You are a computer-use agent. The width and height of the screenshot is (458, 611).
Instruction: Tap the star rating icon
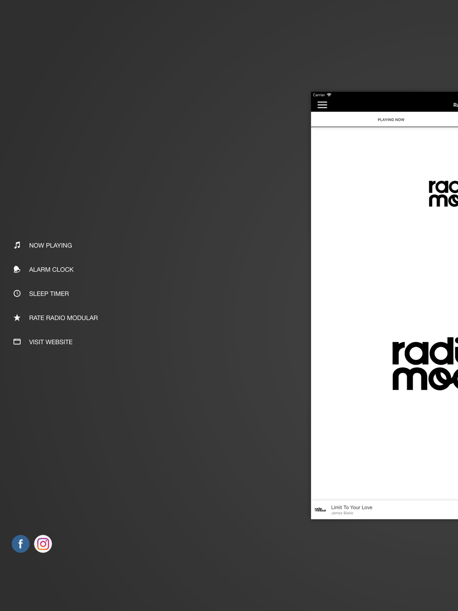click(17, 317)
